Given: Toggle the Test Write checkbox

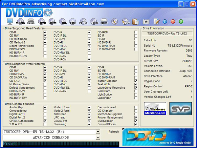Looking at the screenshot, I should pyautogui.click(x=136, y=84).
